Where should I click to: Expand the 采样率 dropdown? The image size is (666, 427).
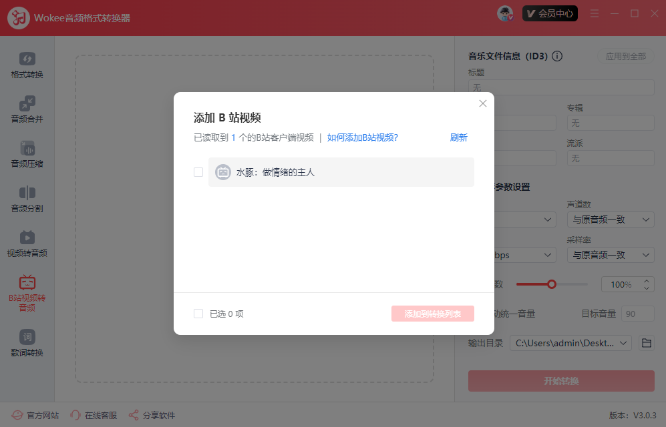pos(610,254)
